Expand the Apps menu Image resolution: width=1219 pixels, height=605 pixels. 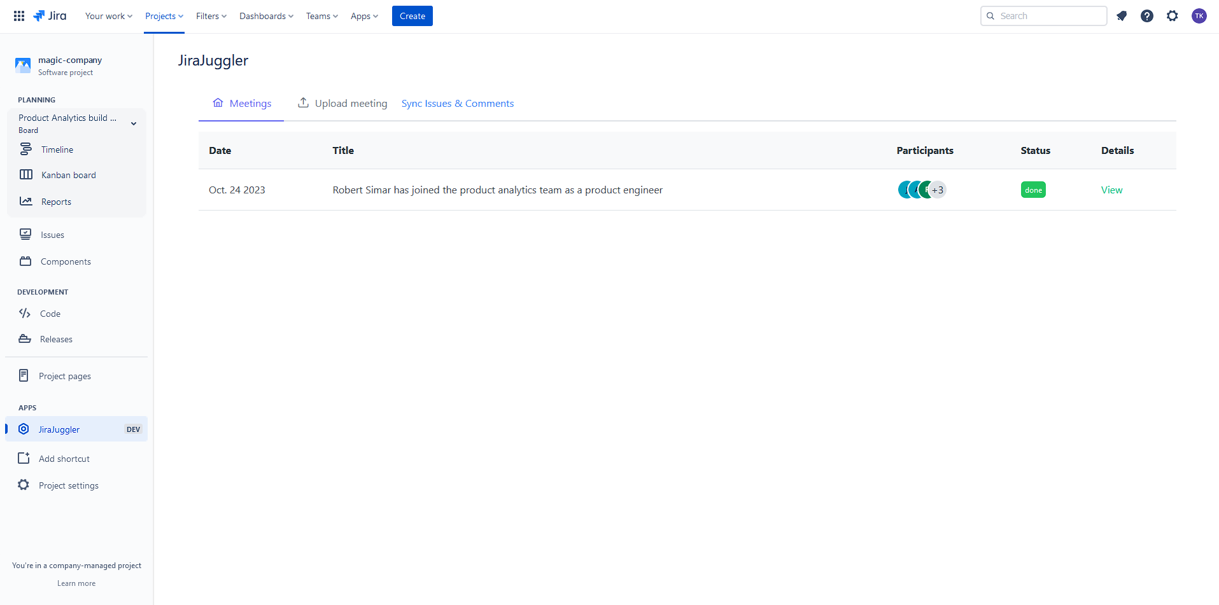tap(364, 16)
